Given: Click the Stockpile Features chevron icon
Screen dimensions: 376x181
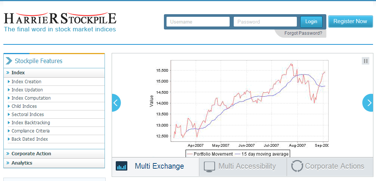Looking at the screenshot, I should pos(9,61).
